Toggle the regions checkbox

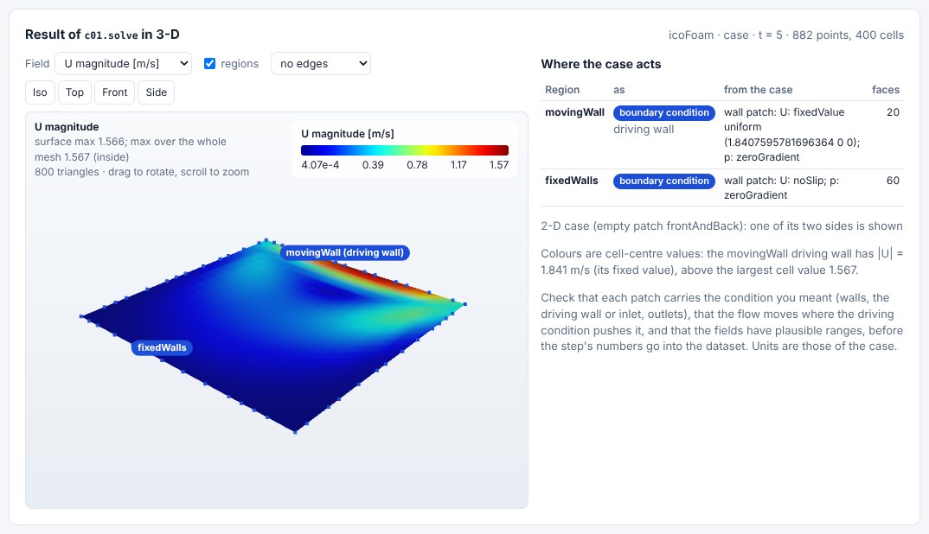pyautogui.click(x=209, y=63)
